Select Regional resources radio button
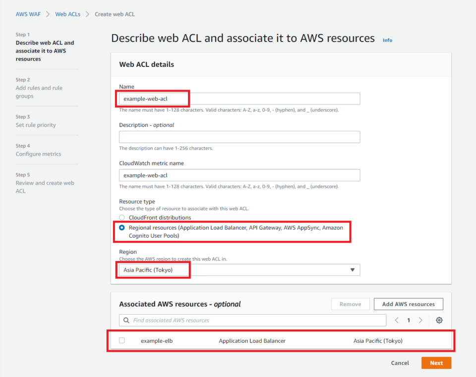 tap(121, 228)
